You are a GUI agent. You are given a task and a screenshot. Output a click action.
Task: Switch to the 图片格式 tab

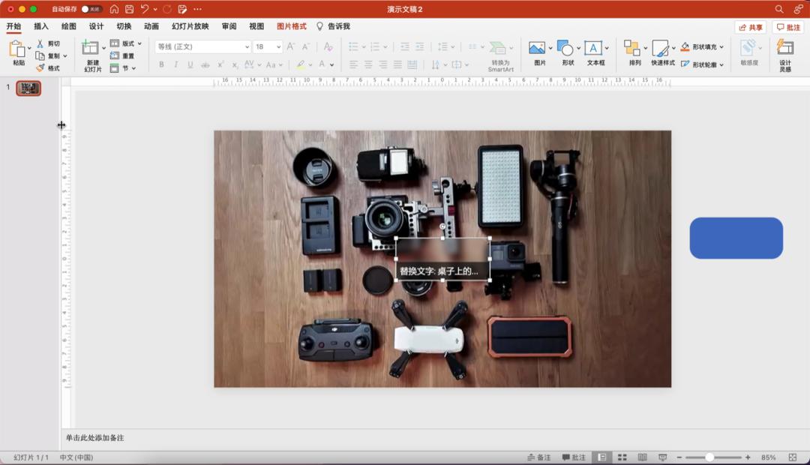tap(291, 26)
